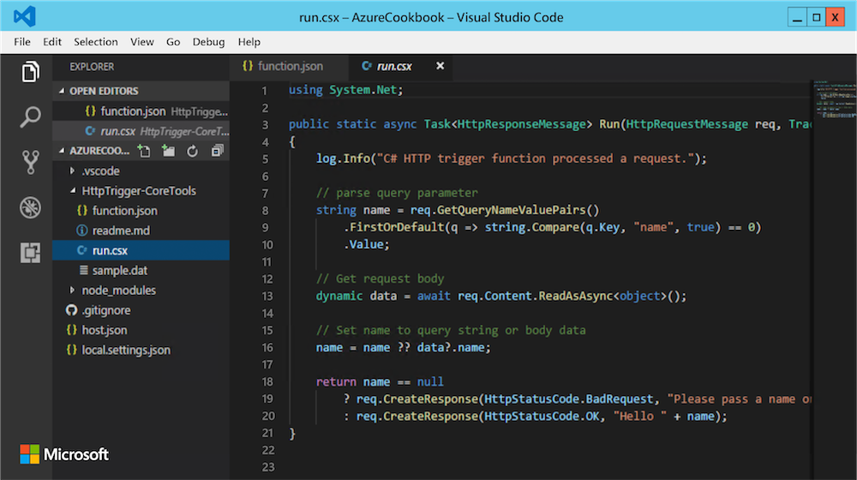This screenshot has height=480, width=857.
Task: Open the Selection menu
Action: point(96,42)
